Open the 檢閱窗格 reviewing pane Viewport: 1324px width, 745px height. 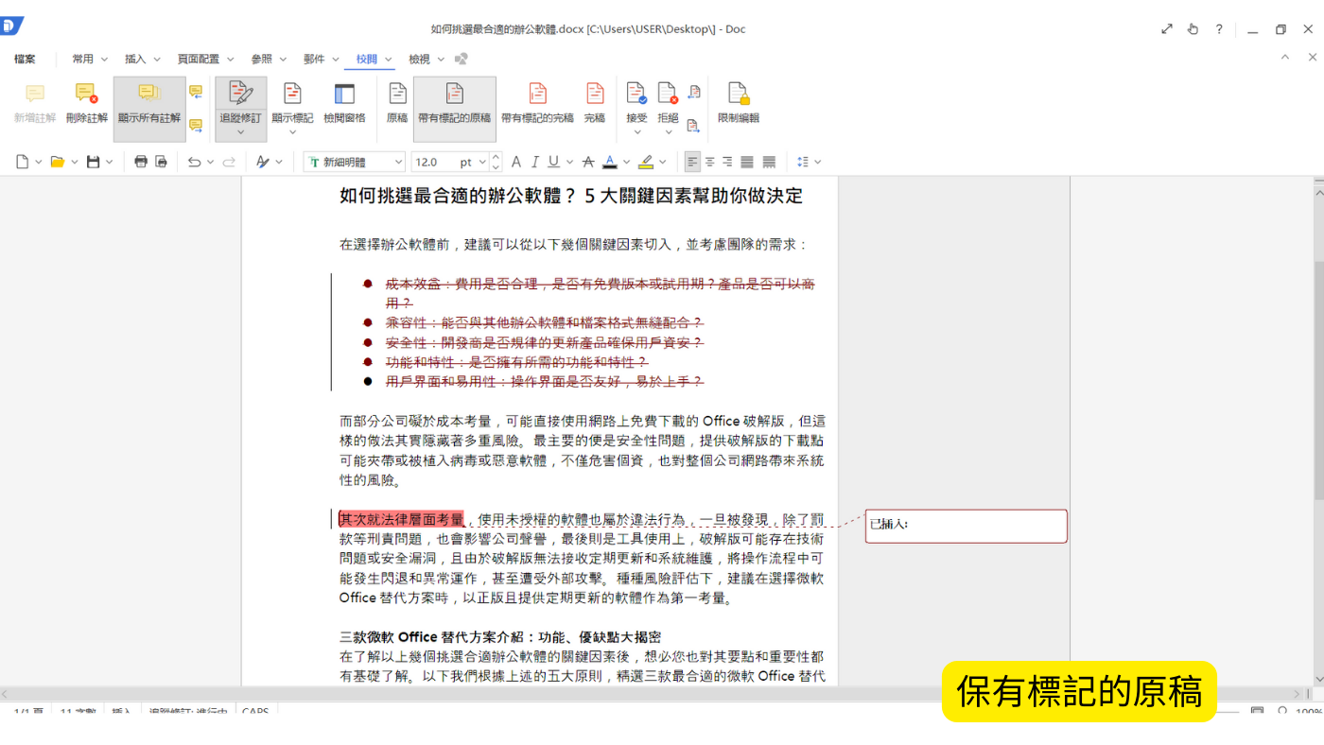(x=344, y=102)
